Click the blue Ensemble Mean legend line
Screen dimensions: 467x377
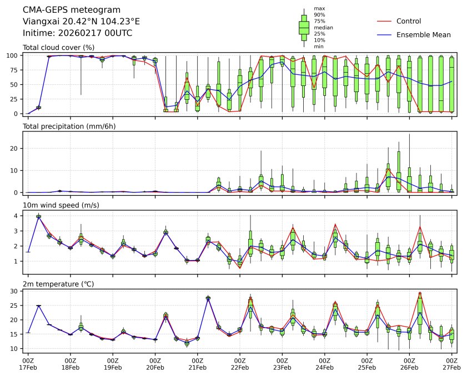click(x=385, y=34)
